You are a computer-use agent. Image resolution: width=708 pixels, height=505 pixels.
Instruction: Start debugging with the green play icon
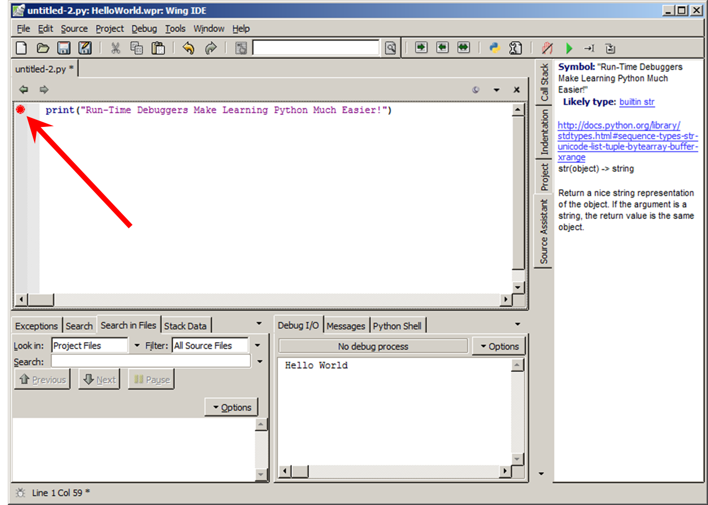(x=569, y=48)
